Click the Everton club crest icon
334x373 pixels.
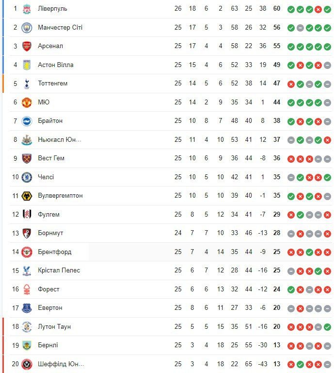tap(27, 307)
